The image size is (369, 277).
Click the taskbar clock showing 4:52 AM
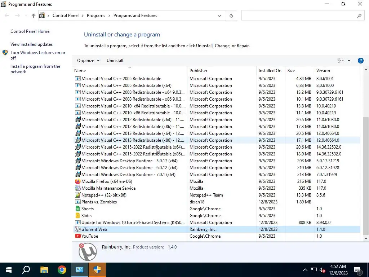338,270
